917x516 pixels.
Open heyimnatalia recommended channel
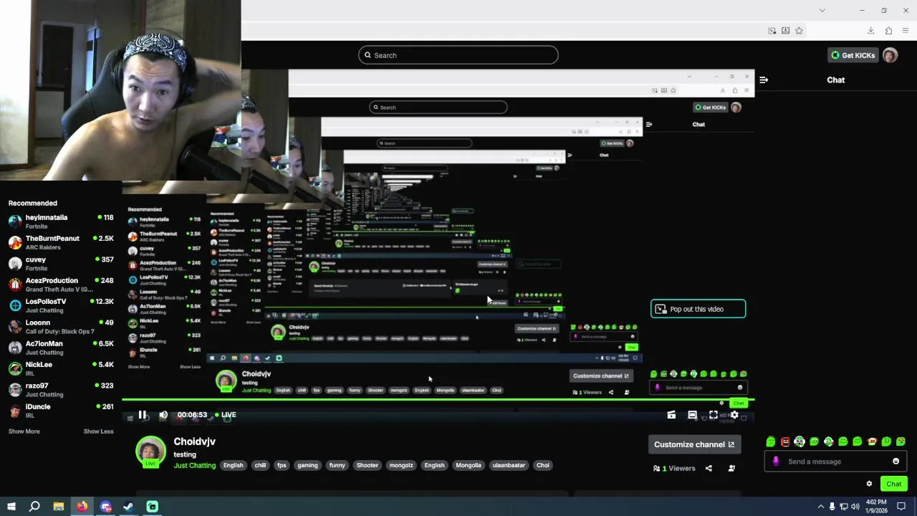pos(61,221)
